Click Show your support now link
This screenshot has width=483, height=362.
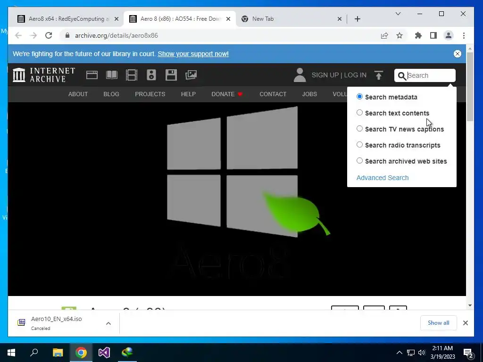tap(193, 54)
